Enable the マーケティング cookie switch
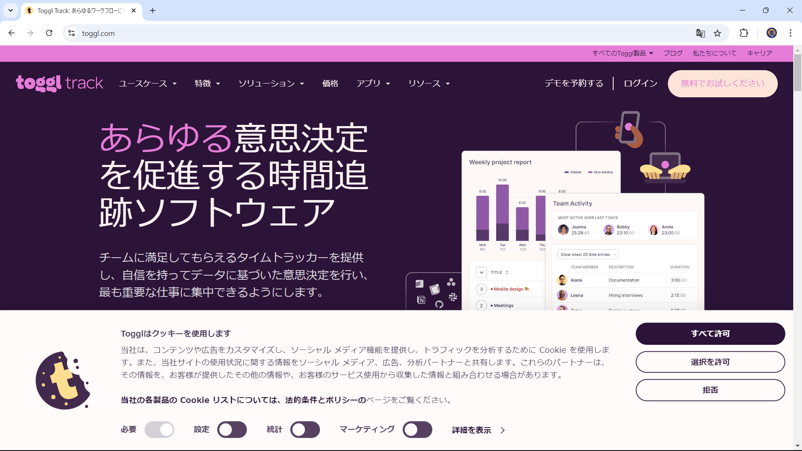The image size is (802, 451). coord(417,429)
